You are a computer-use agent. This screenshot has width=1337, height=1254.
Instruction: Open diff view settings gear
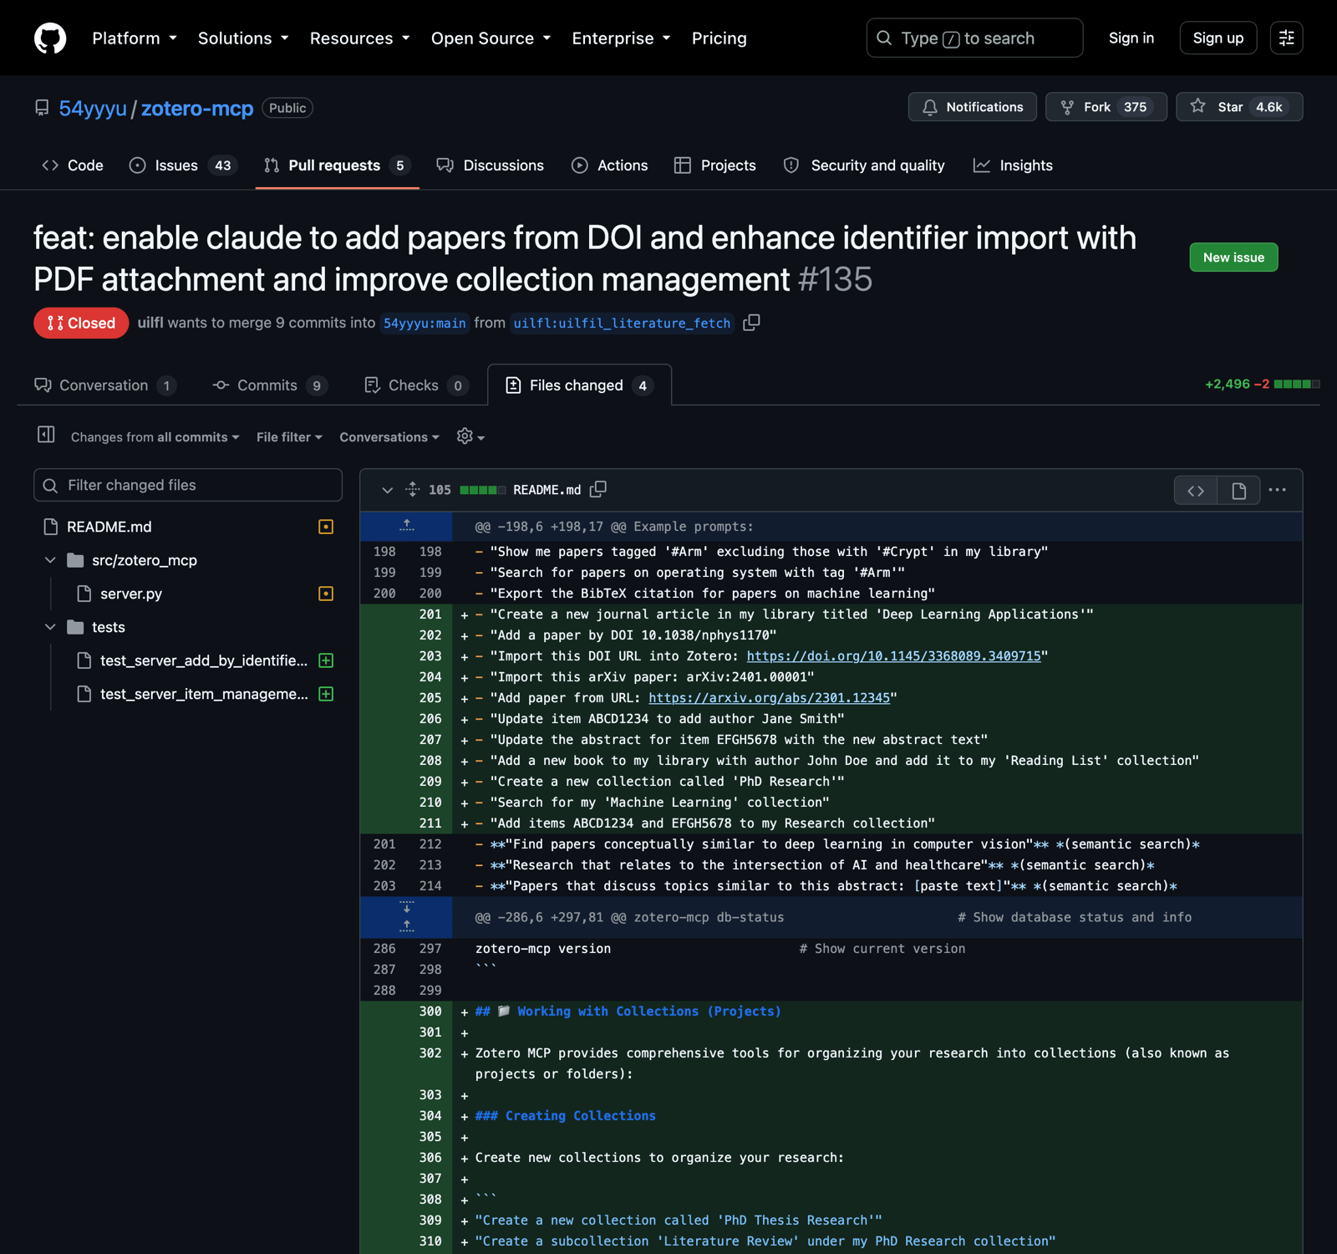(470, 436)
